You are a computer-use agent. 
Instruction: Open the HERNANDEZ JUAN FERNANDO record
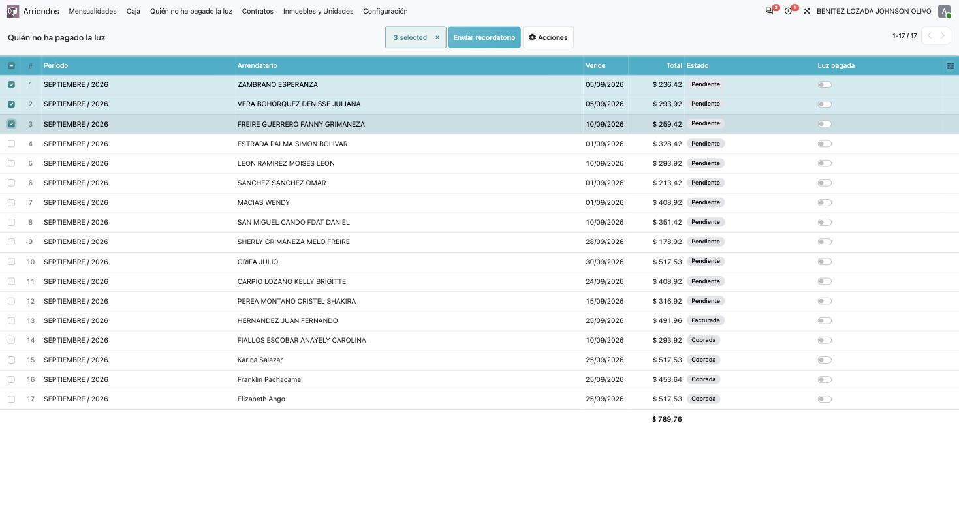pyautogui.click(x=288, y=320)
